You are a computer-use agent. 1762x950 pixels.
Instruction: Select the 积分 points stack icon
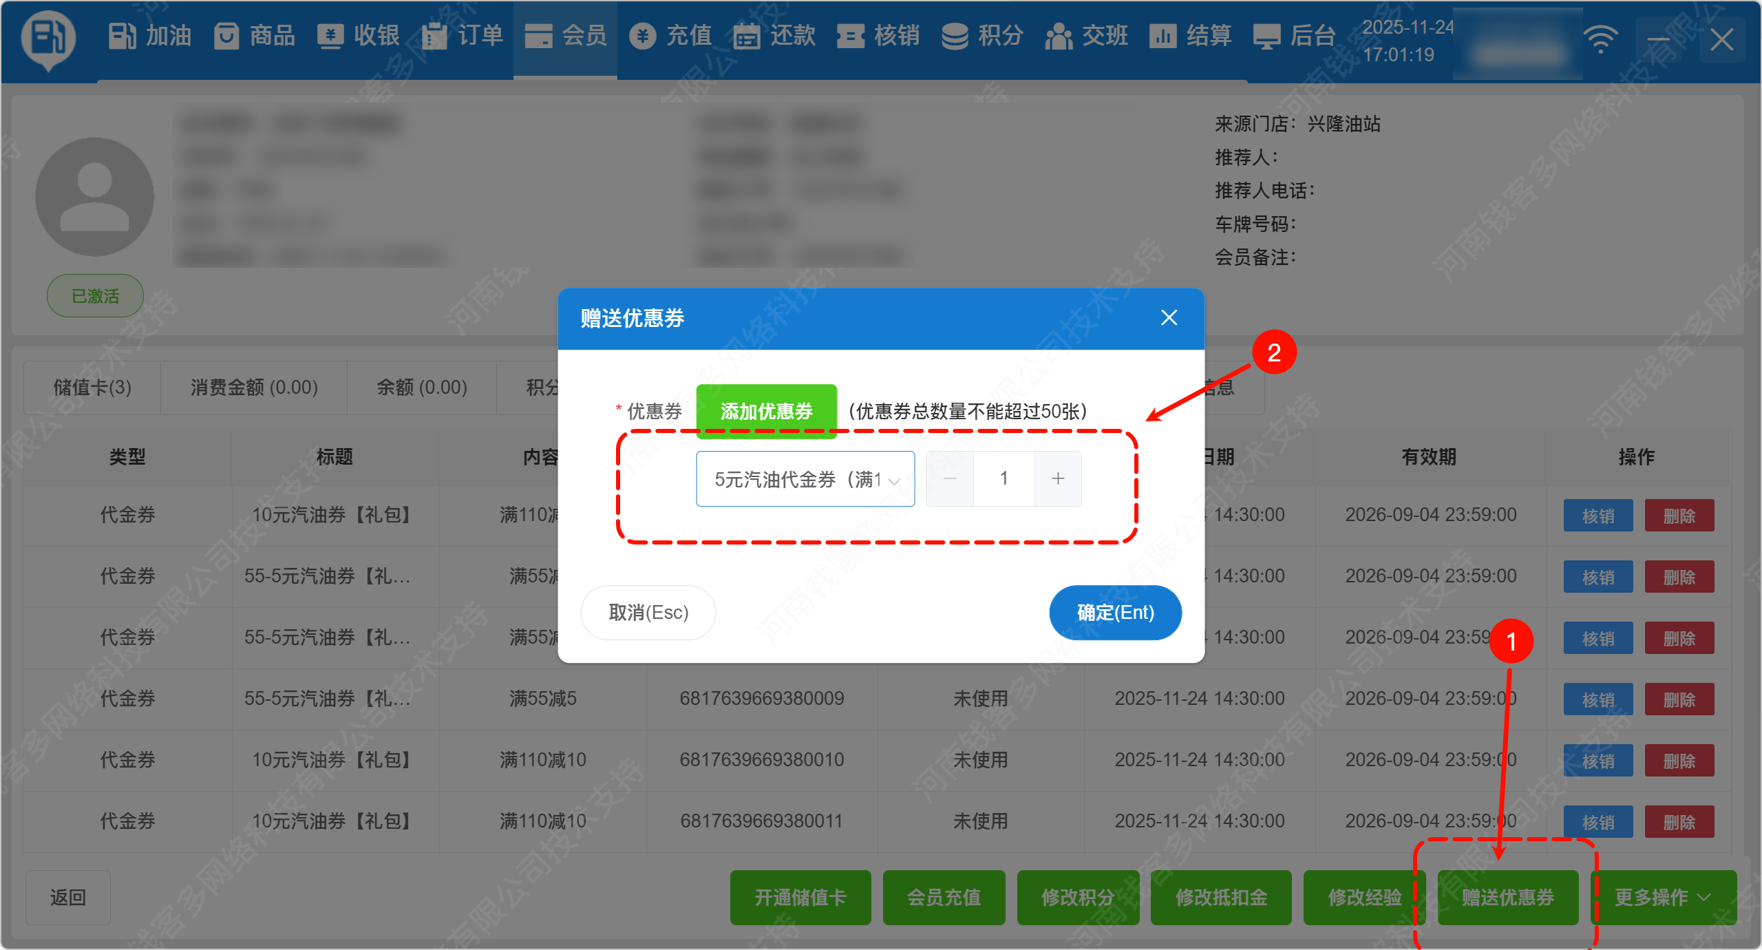(x=955, y=36)
